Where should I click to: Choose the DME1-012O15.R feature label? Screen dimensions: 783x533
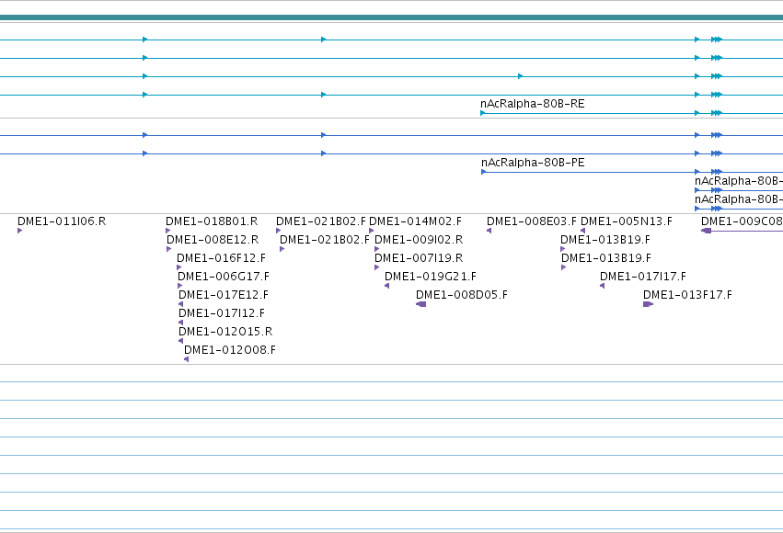click(x=225, y=332)
